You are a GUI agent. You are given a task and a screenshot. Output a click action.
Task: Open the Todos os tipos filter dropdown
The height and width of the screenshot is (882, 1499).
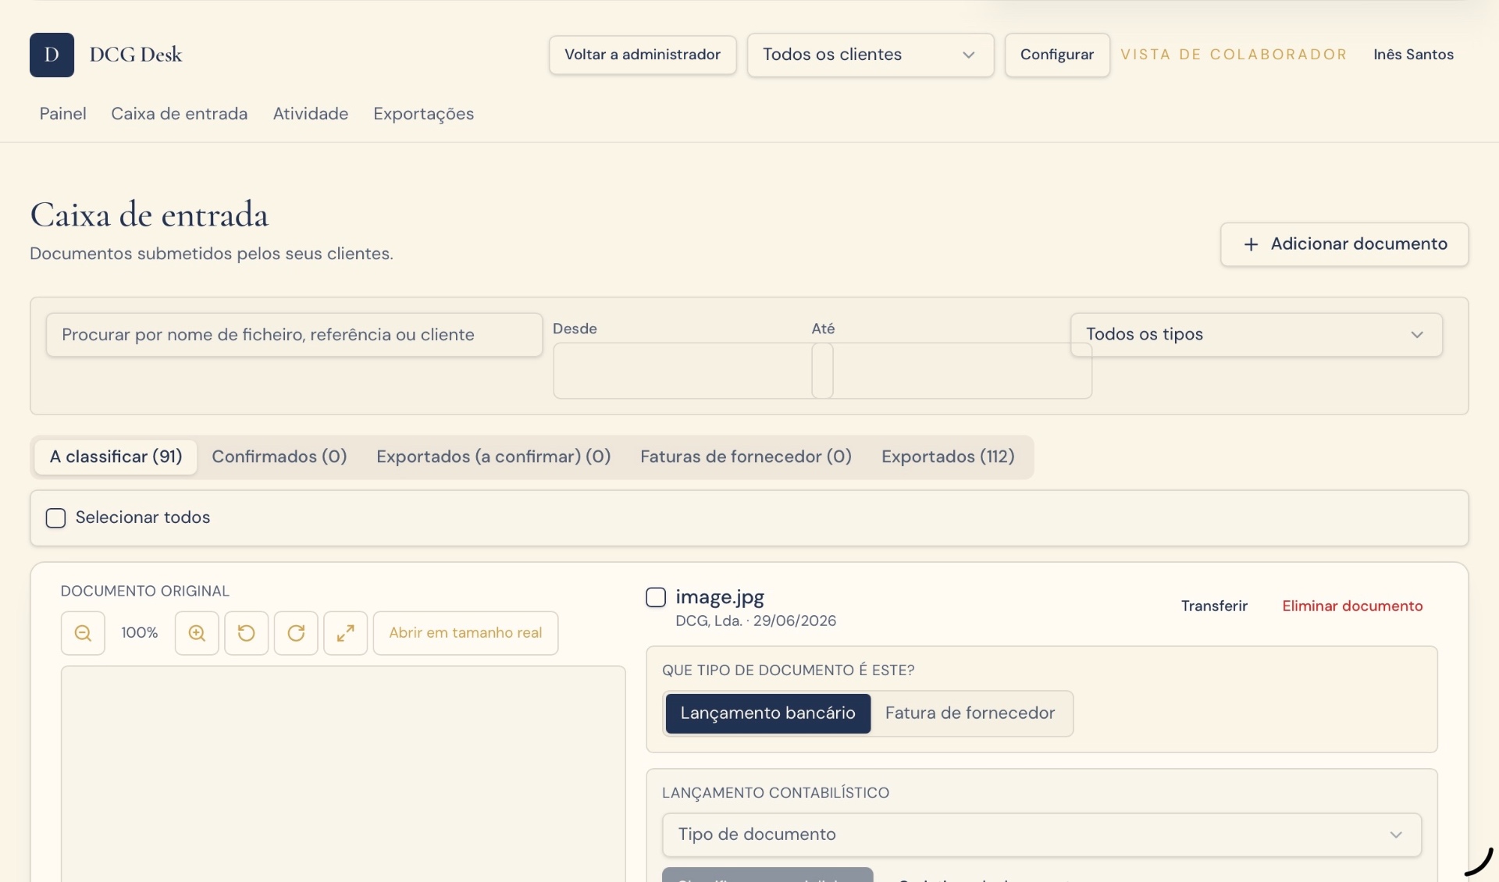[x=1255, y=335]
